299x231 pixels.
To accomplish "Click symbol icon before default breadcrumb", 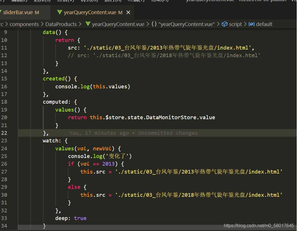I will coord(251,24).
